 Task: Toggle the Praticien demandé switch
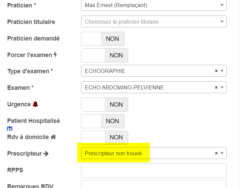point(103,39)
